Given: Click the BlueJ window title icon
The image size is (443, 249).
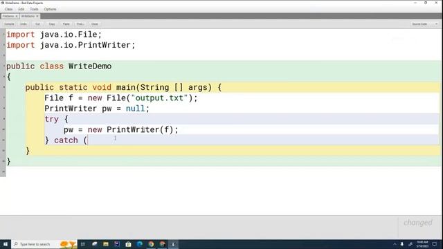Looking at the screenshot, I should (x=2, y=3).
